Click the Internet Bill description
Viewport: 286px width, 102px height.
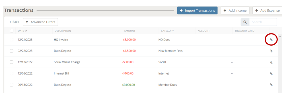tap(61, 73)
